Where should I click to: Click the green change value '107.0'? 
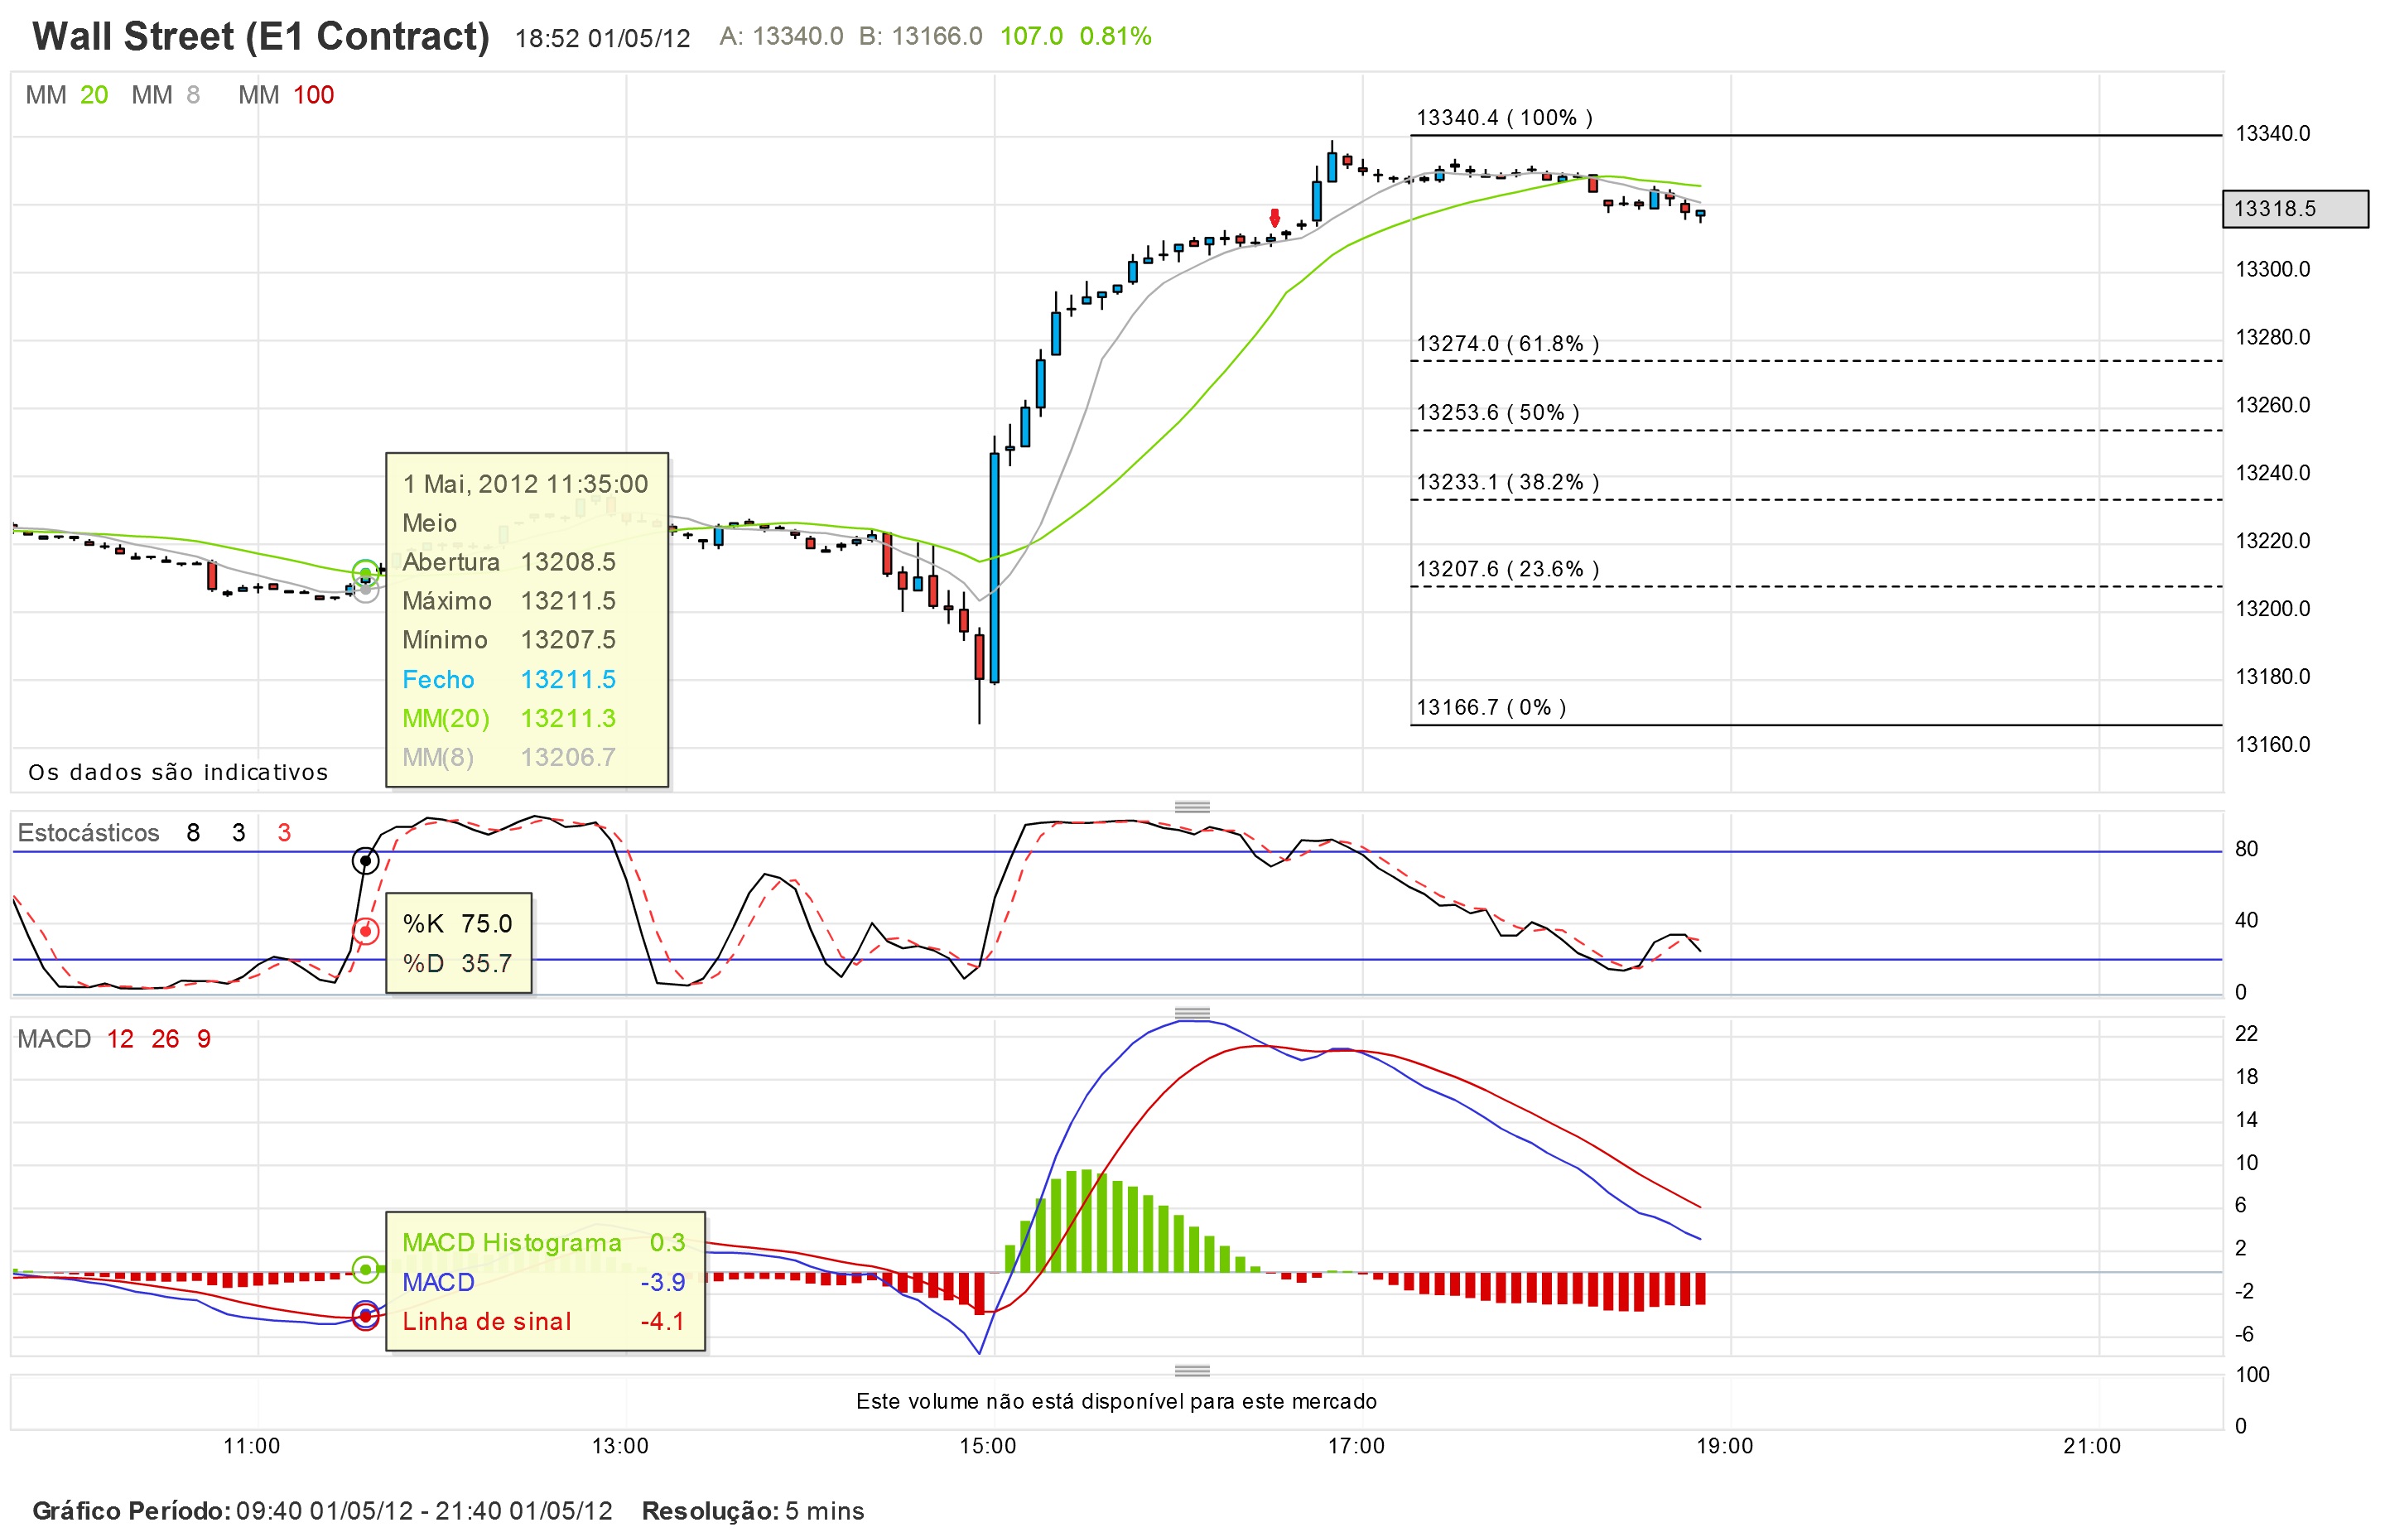click(x=1032, y=37)
